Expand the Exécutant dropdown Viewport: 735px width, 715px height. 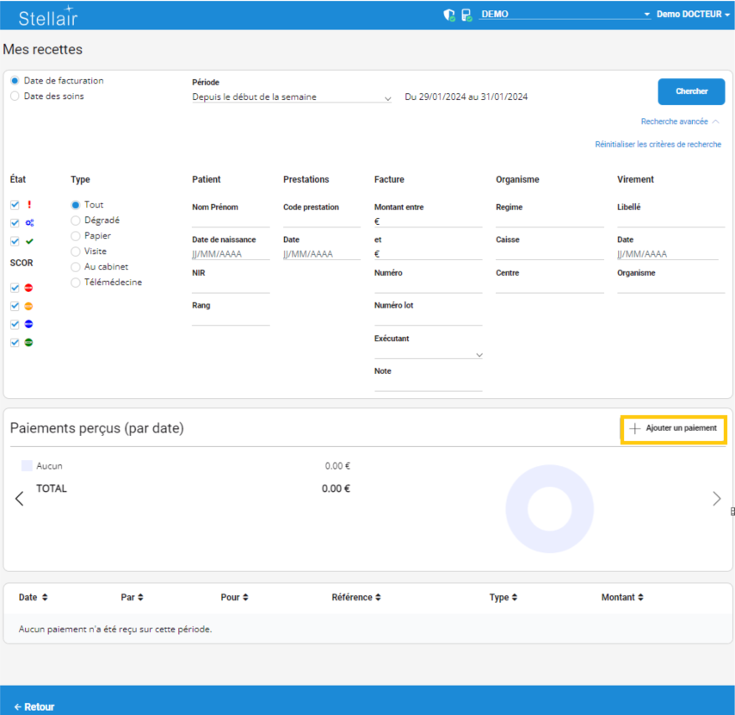(428, 354)
